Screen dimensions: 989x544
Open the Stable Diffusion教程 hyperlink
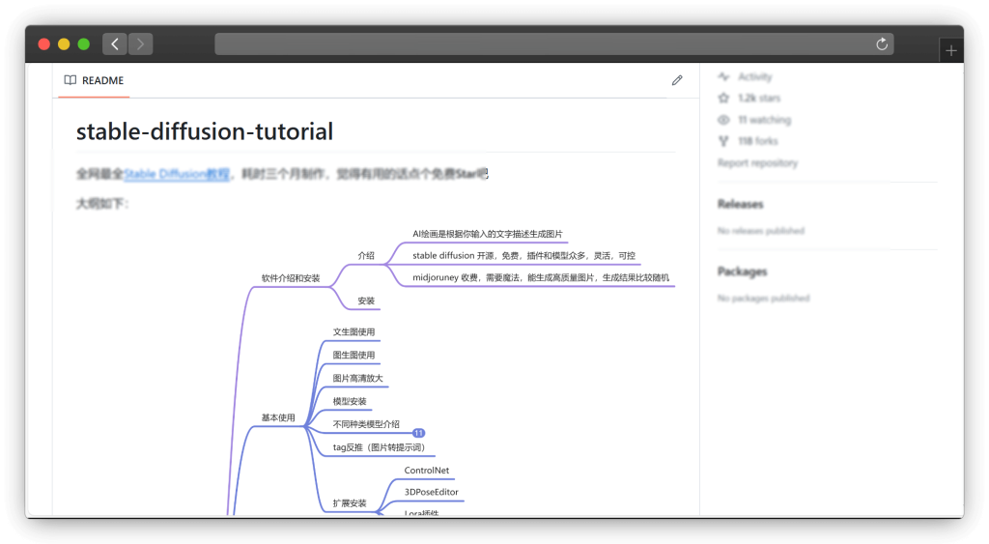pyautogui.click(x=177, y=174)
